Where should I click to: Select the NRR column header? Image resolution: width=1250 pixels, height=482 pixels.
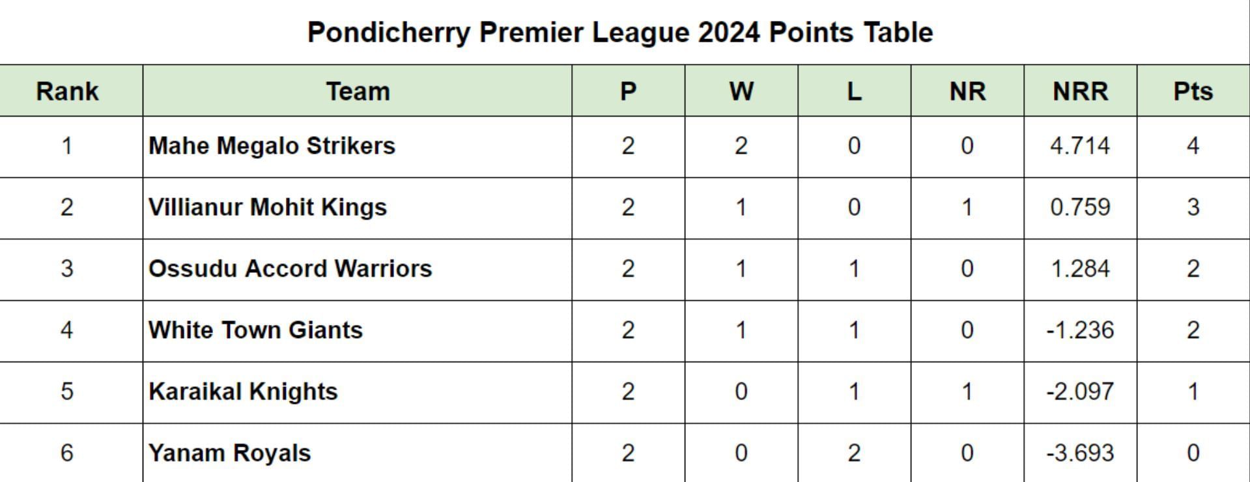[1080, 91]
